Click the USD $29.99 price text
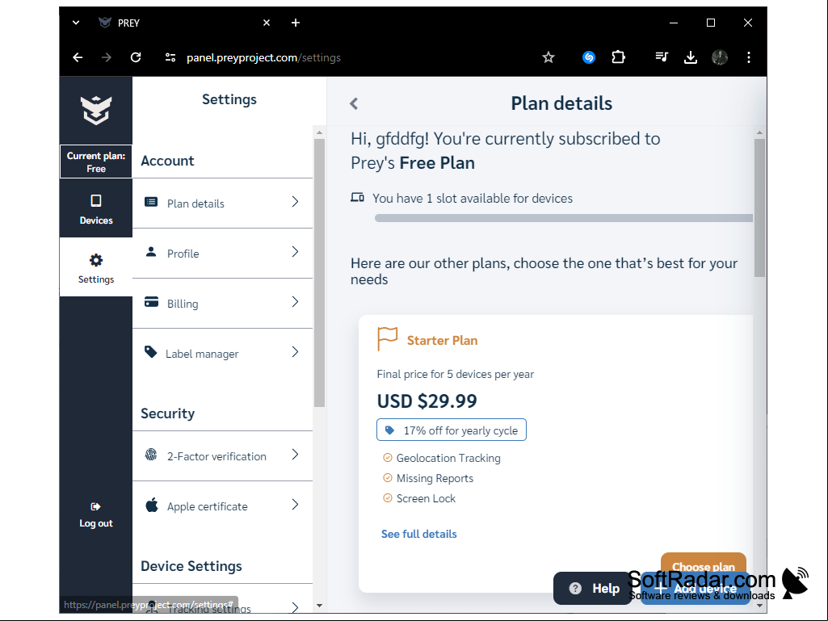Image resolution: width=828 pixels, height=621 pixels. pos(427,401)
